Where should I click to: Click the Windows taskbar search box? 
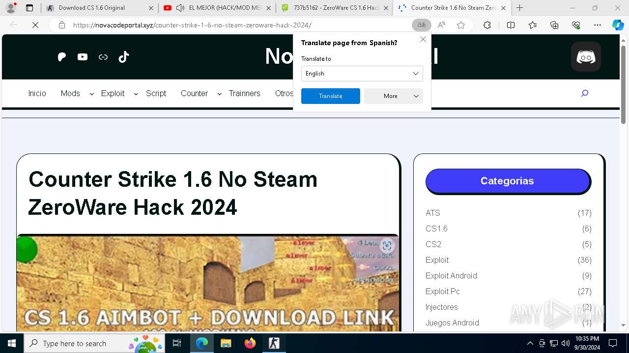(x=94, y=343)
